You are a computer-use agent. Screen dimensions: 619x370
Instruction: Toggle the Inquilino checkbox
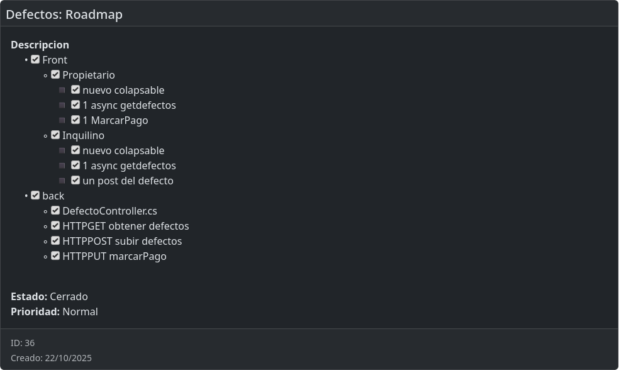tap(55, 135)
